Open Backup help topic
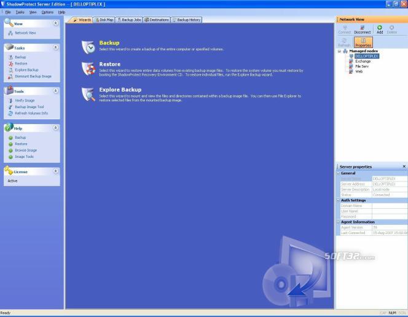Screen dimensions: 408x317 click(20, 138)
